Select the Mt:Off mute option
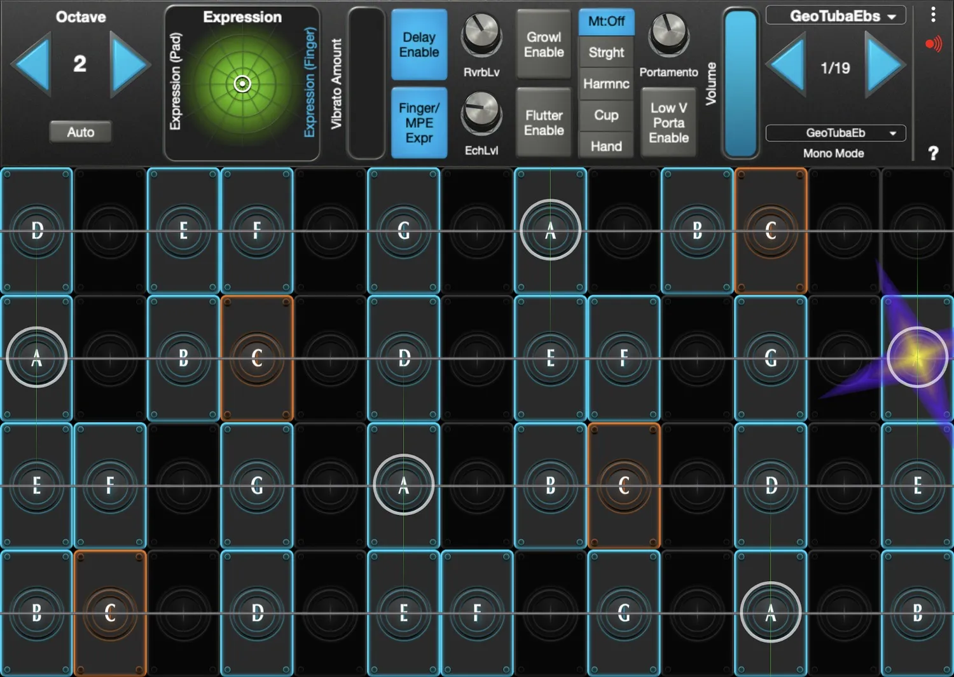Screen dimensions: 954x677 pos(606,22)
